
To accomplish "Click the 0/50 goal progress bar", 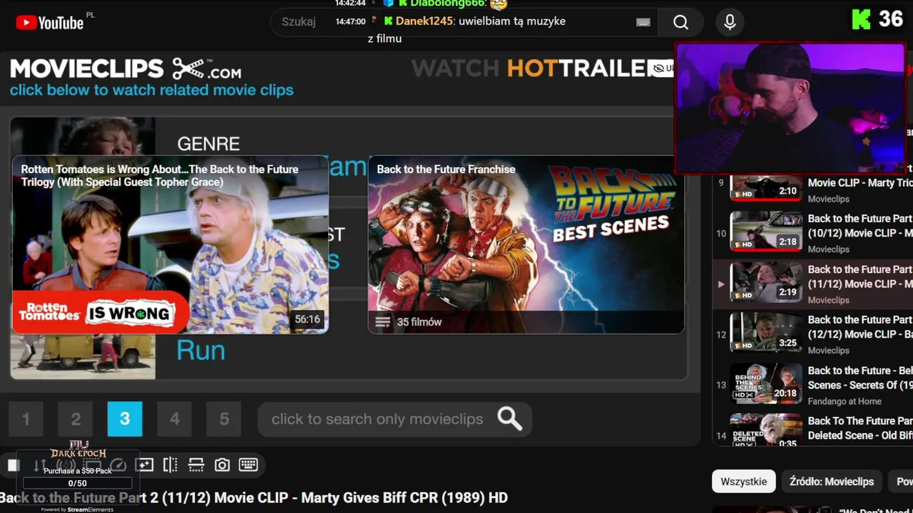I will coord(77,484).
